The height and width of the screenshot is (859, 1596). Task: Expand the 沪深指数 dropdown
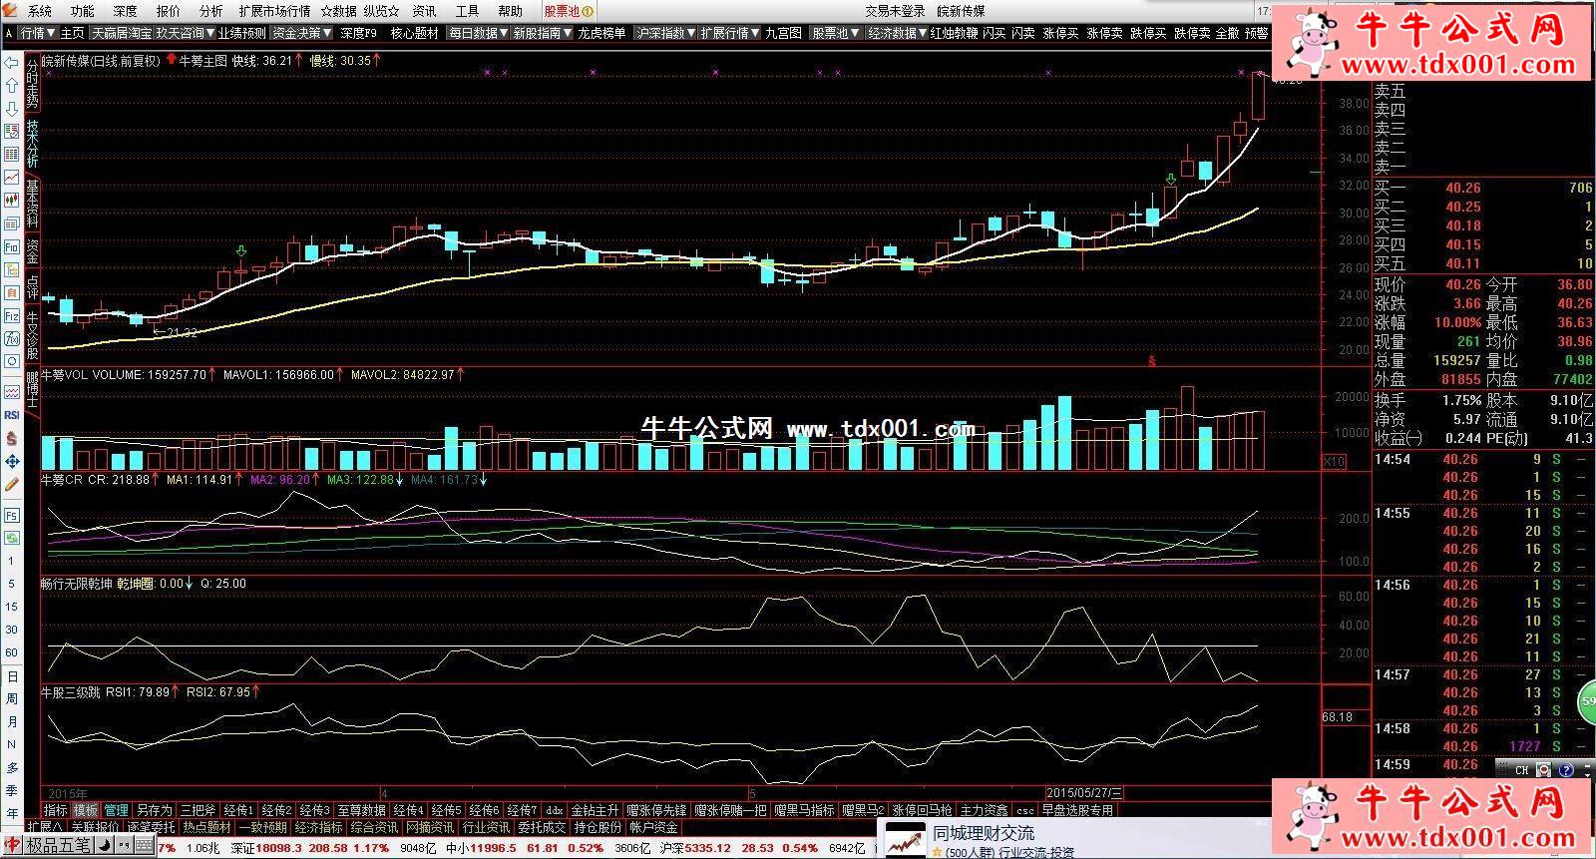(x=665, y=33)
